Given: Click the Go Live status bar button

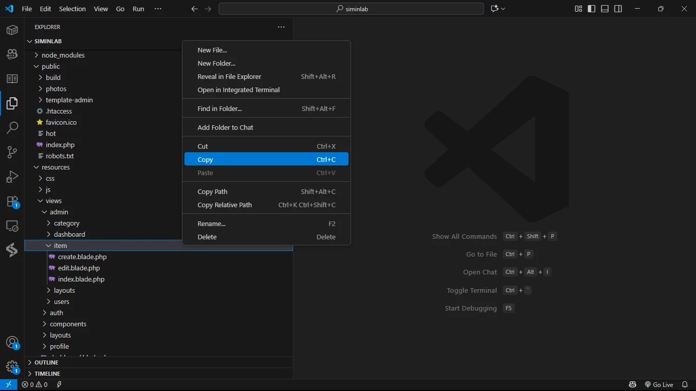Looking at the screenshot, I should (x=659, y=384).
